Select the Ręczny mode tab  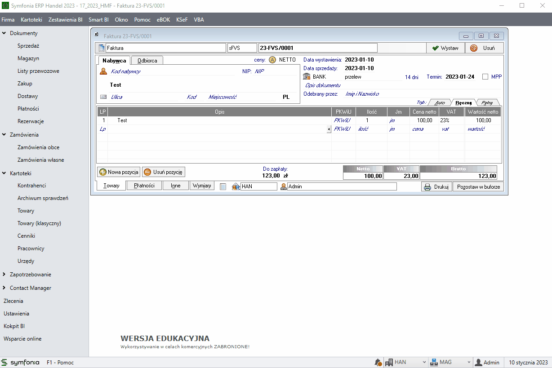(463, 102)
